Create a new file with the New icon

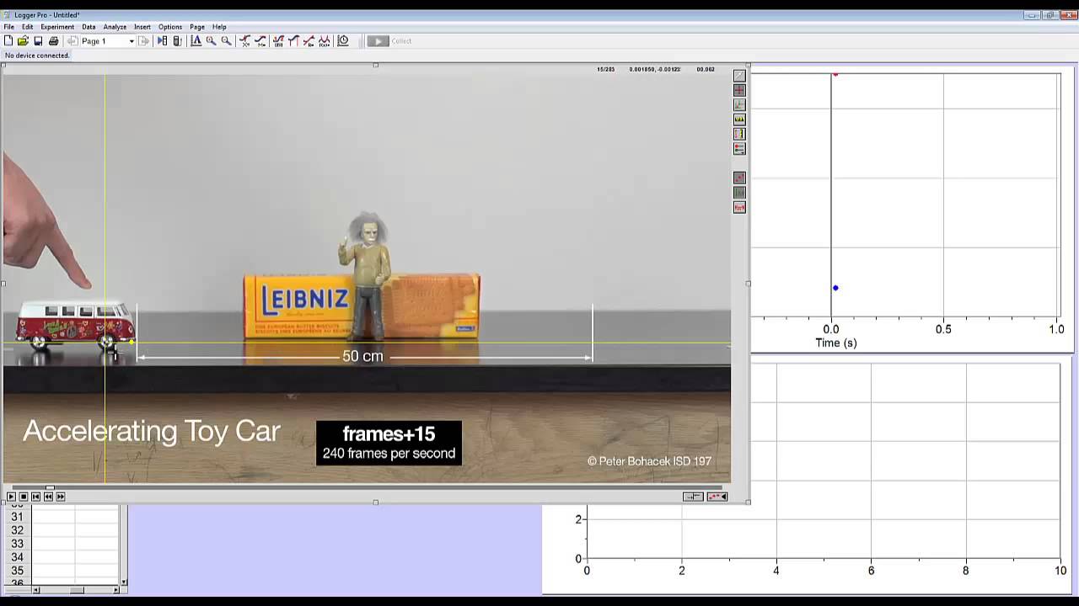pyautogui.click(x=8, y=40)
